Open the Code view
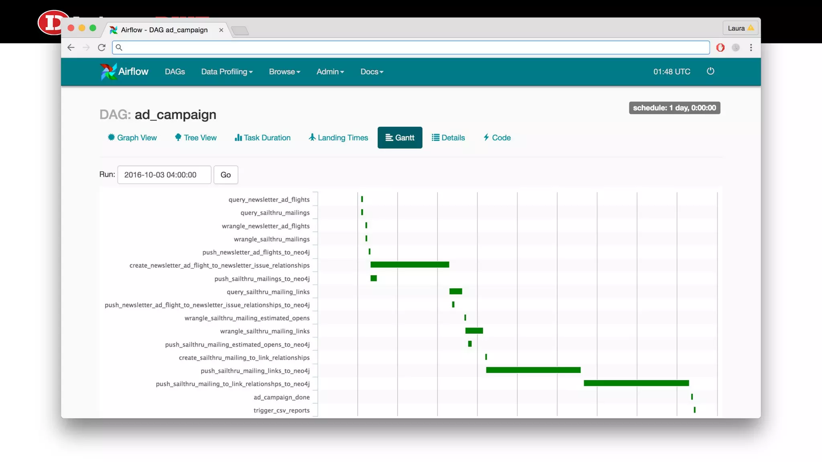The height and width of the screenshot is (462, 822). tap(497, 138)
